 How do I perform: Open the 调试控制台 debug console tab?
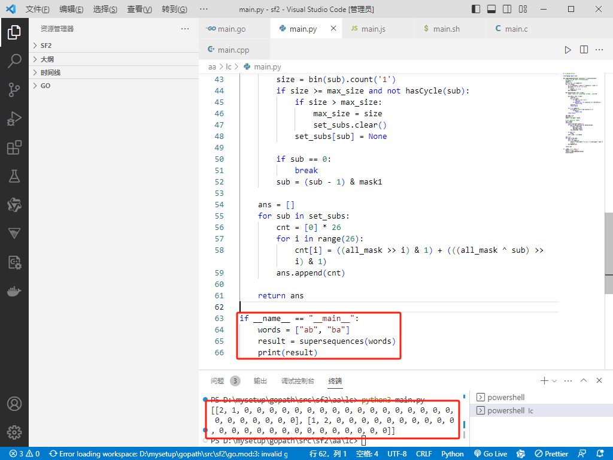tap(298, 381)
